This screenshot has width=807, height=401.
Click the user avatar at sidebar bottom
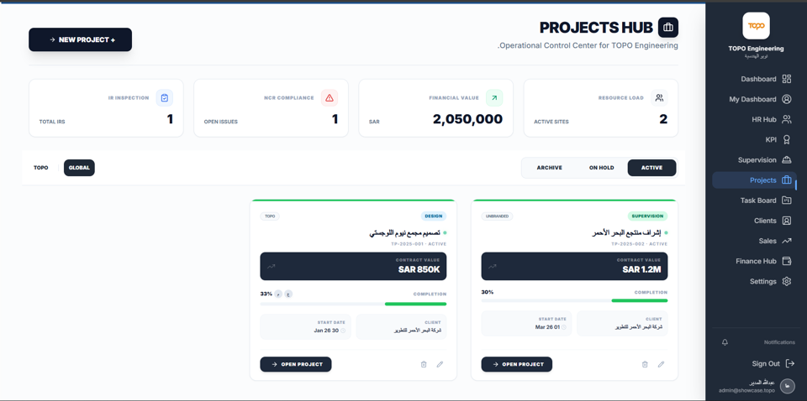point(787,386)
